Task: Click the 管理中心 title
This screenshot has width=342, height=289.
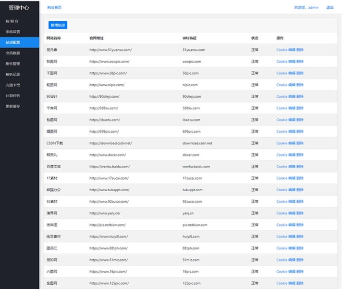Action: [x=19, y=8]
